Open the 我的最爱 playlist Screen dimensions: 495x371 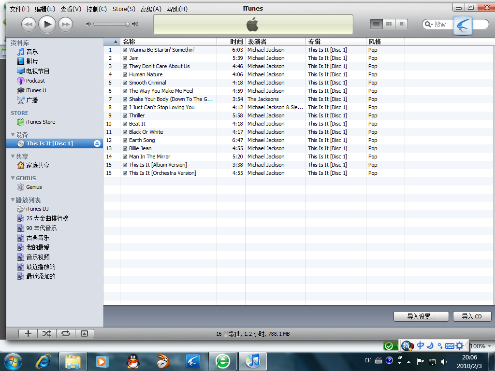click(x=33, y=247)
